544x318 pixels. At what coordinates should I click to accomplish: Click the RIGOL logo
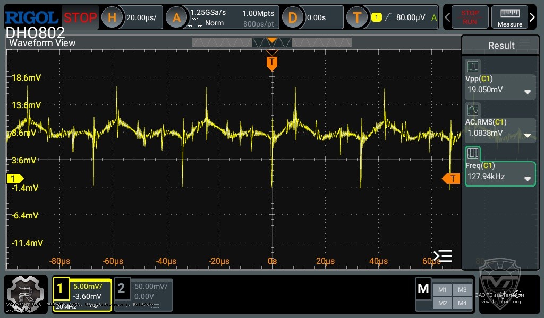tap(30, 16)
